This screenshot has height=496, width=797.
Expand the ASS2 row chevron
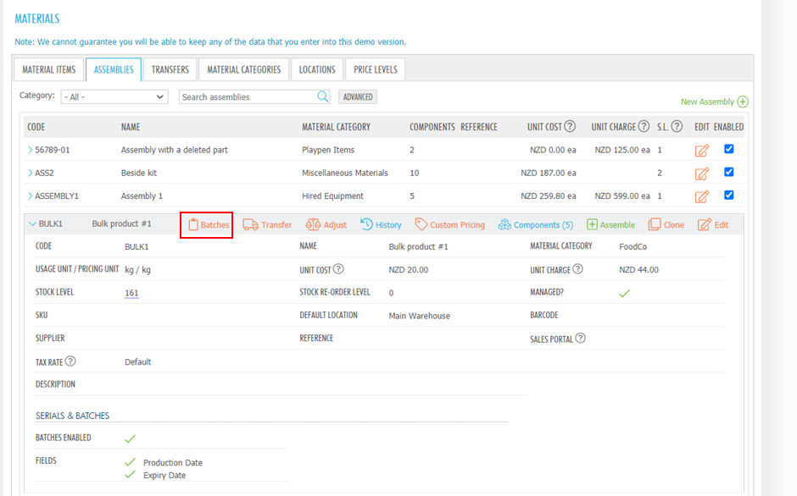pyautogui.click(x=31, y=173)
